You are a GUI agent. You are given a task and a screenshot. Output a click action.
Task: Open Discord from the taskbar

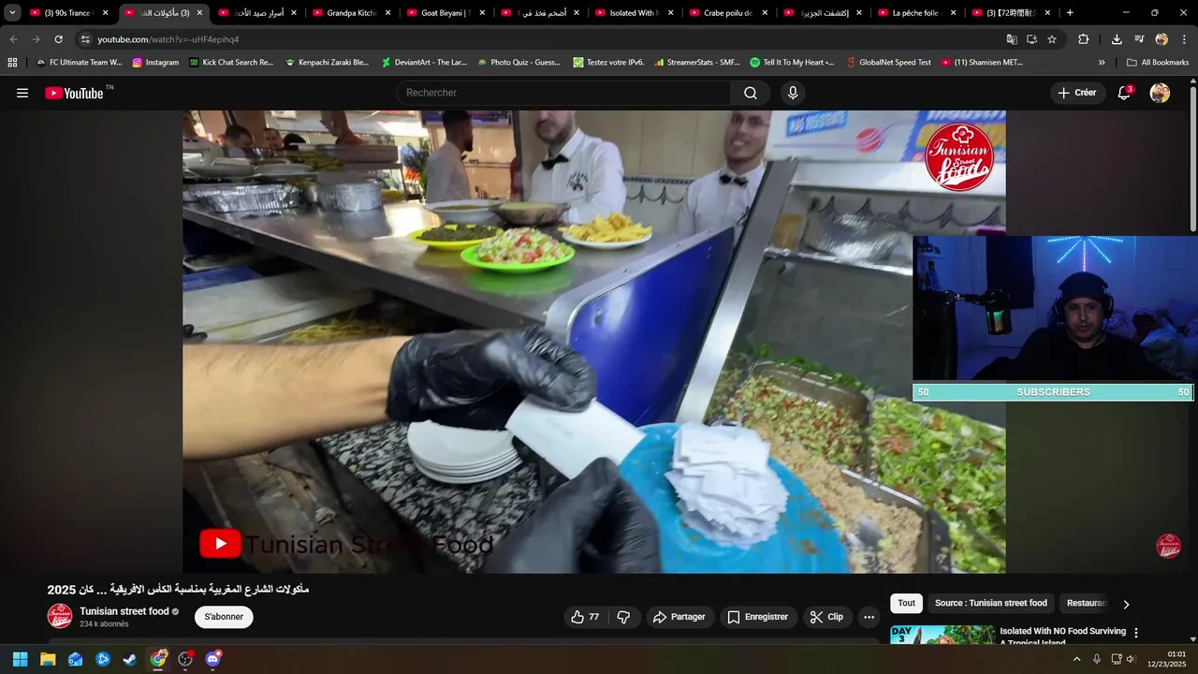point(213,659)
